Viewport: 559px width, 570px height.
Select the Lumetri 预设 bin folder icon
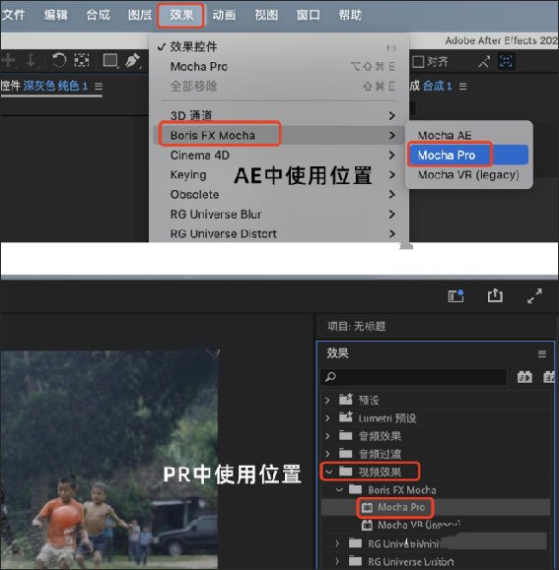(x=346, y=417)
